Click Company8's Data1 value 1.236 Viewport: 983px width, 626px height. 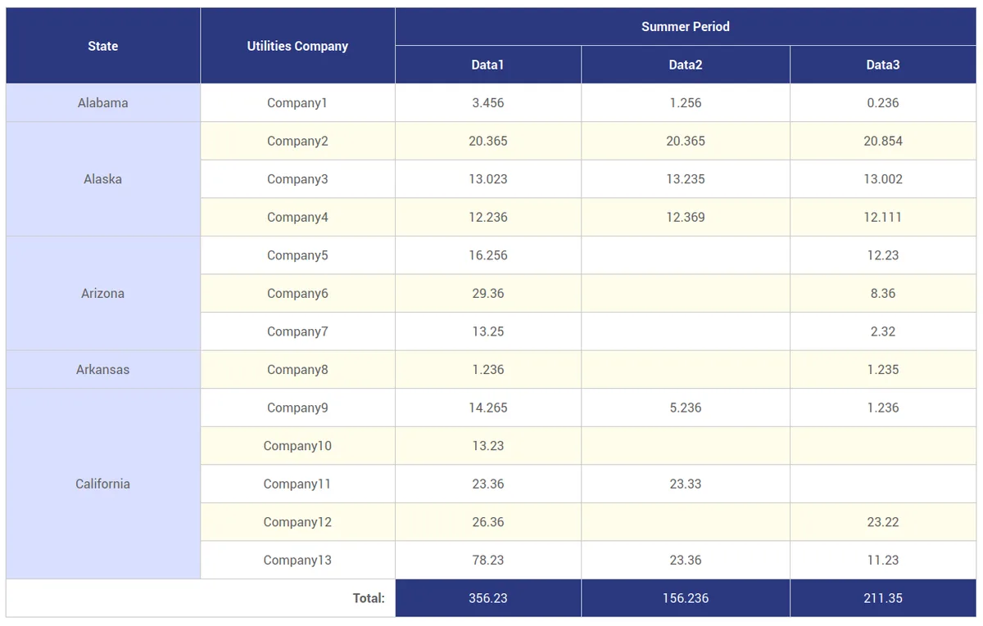point(488,370)
